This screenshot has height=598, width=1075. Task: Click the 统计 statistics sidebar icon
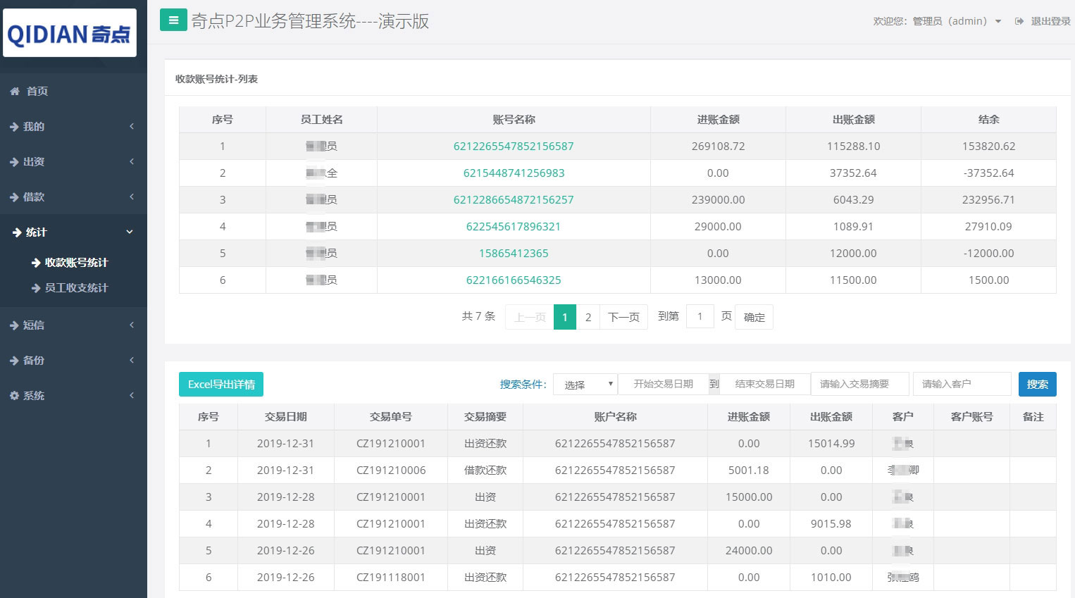[15, 232]
